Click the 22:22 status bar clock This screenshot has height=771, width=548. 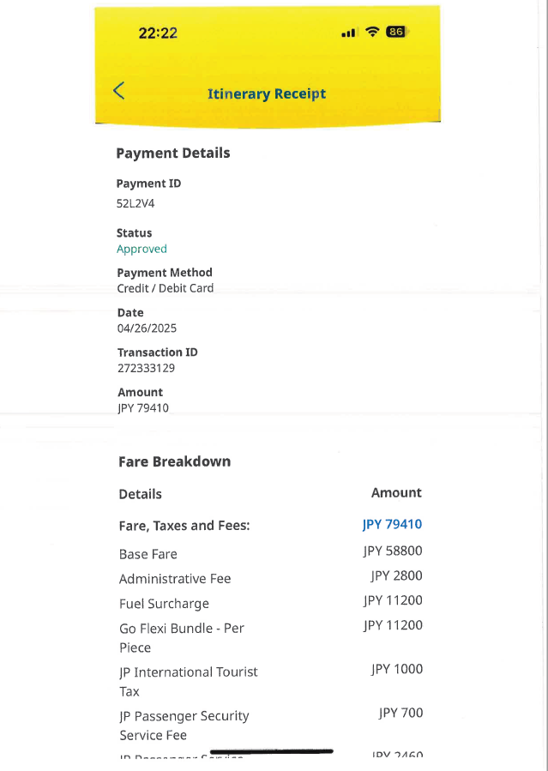tap(158, 33)
